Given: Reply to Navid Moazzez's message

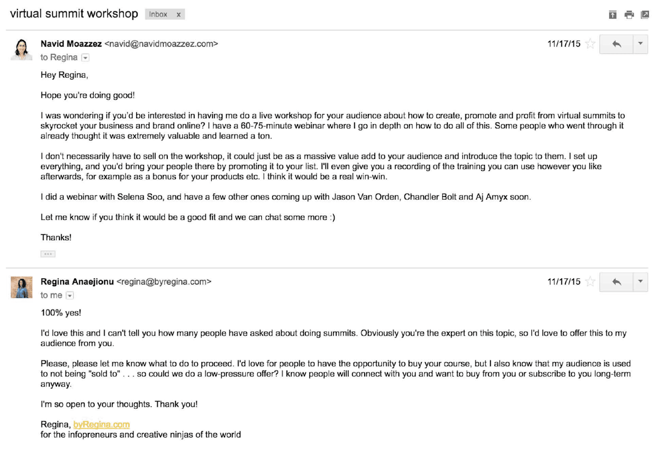Looking at the screenshot, I should pyautogui.click(x=616, y=44).
